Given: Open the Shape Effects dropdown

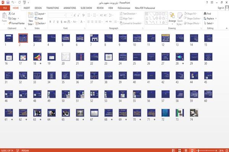Looking at the screenshot, I should click(x=192, y=23).
